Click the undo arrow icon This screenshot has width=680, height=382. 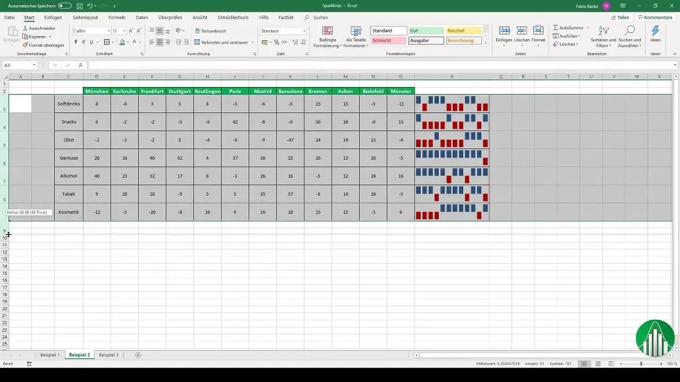(90, 5)
